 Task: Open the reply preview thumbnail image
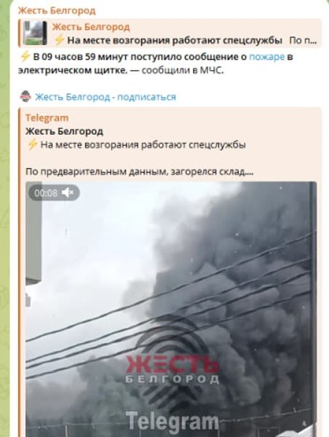(35, 33)
